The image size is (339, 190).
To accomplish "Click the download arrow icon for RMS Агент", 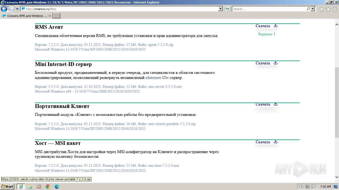I will coord(275,26).
